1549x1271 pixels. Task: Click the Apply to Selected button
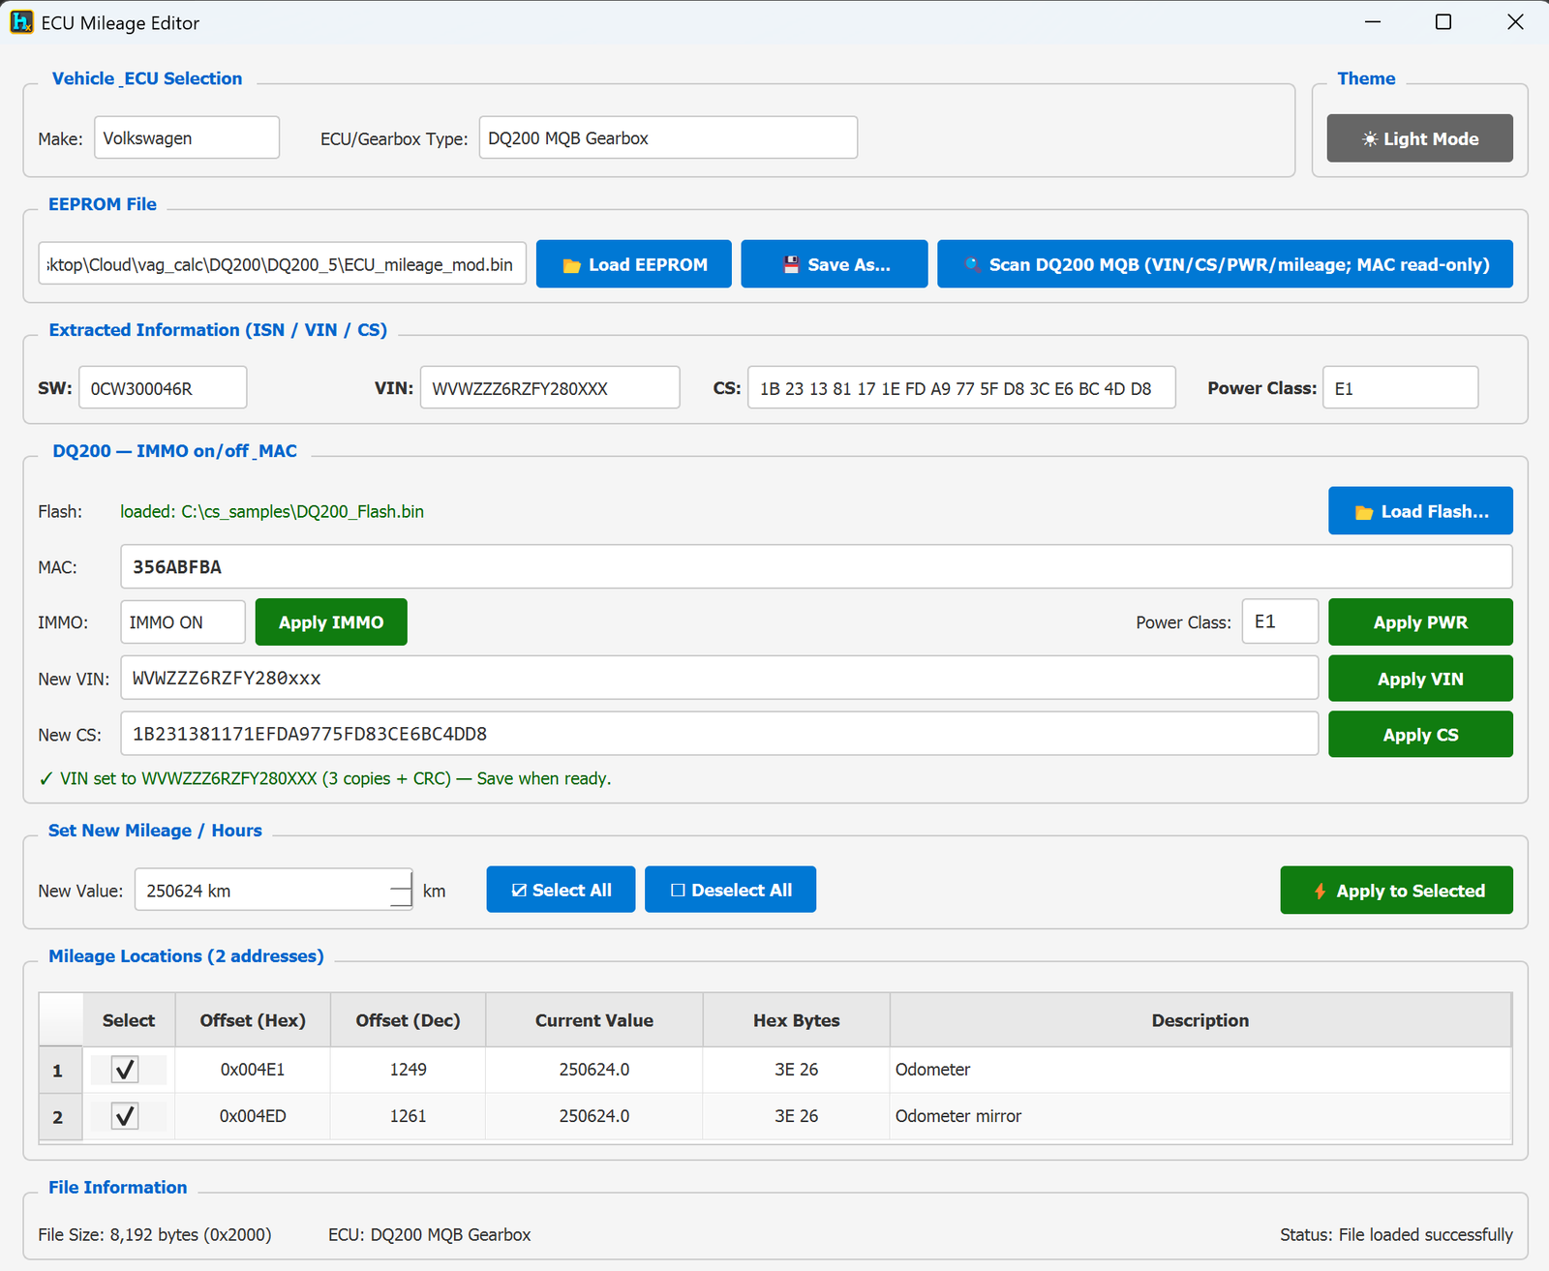[1396, 891]
